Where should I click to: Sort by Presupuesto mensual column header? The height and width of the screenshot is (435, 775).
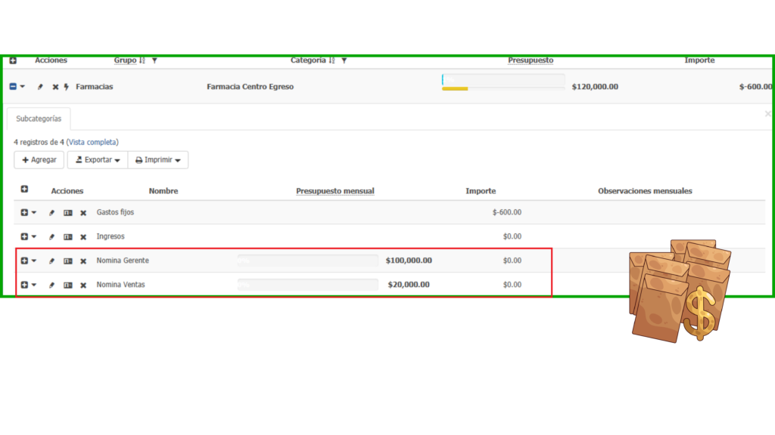(x=335, y=191)
